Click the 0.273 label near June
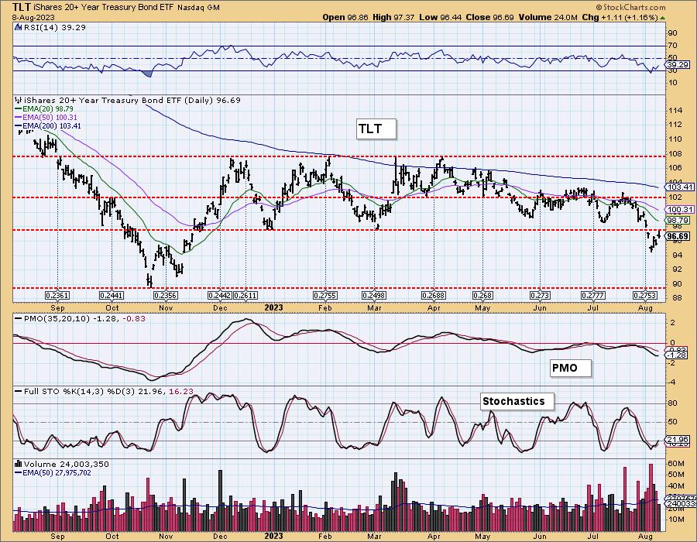 540,296
